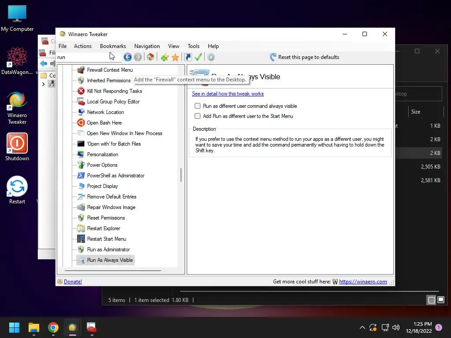Image resolution: width=451 pixels, height=338 pixels.
Task: Click the Kill Not Responding Tasks red icon
Action: point(81,91)
